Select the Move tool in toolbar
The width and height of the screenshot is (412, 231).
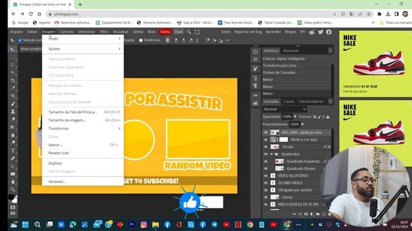13,49
